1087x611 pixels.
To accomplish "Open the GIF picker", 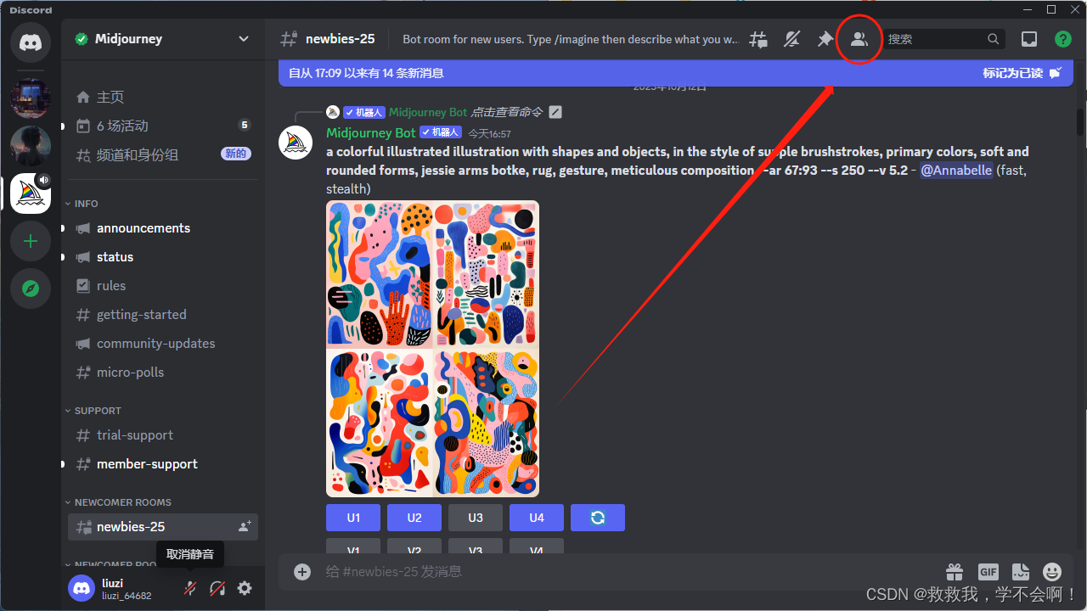I will 988,572.
